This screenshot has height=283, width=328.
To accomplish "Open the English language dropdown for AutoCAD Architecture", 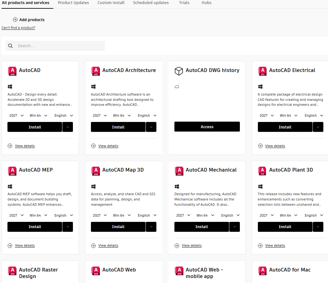I will click(x=147, y=115).
